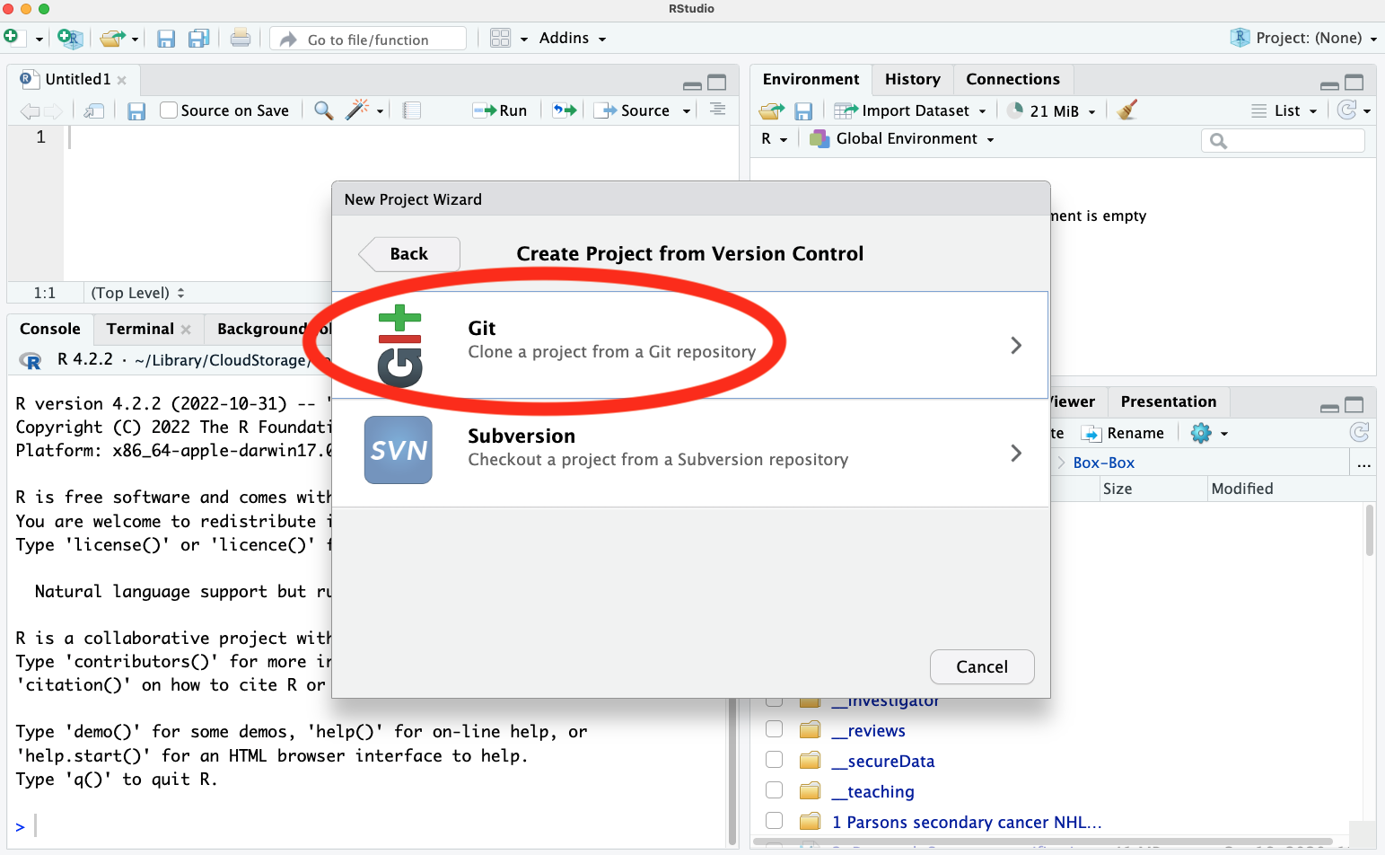The image size is (1385, 855).
Task: Open the List view dropdown in Environment
Action: click(x=1284, y=110)
